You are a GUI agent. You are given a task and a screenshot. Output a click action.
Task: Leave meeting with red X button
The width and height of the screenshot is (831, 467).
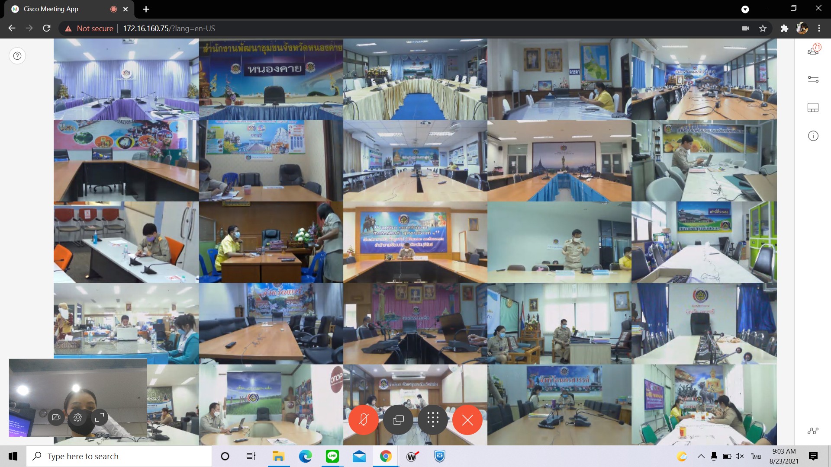[467, 419]
